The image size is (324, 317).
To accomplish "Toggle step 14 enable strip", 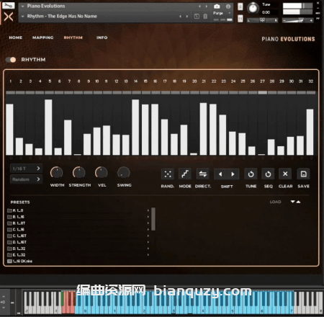I will [x=136, y=93].
